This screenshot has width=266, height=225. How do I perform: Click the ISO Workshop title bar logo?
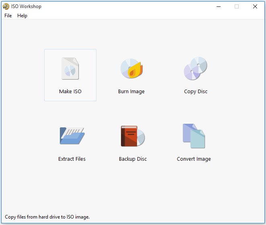[6, 6]
